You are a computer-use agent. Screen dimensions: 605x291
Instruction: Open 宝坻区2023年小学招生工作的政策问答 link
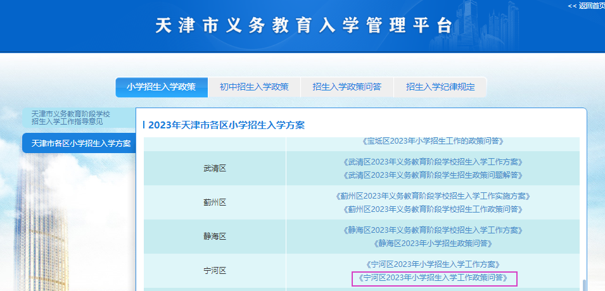(433, 140)
